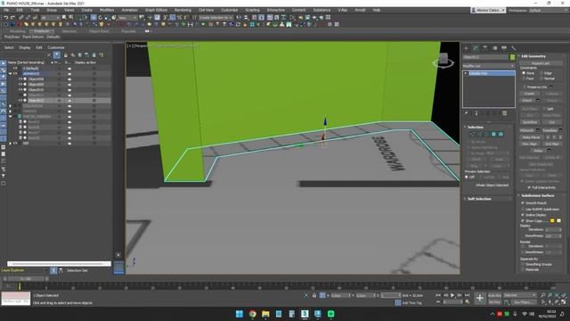The image size is (570, 321).
Task: Activate the Select and Move tool
Action: 94,18
